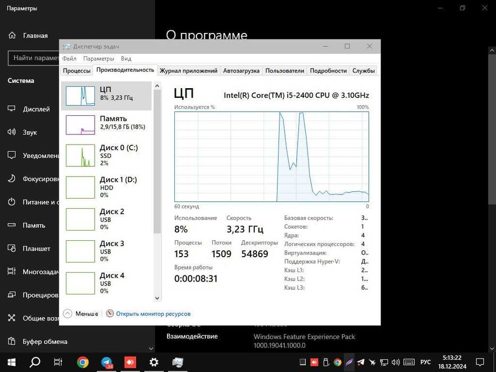Collapse Task Manager with Меньше button
The image size is (496, 372).
click(x=81, y=314)
